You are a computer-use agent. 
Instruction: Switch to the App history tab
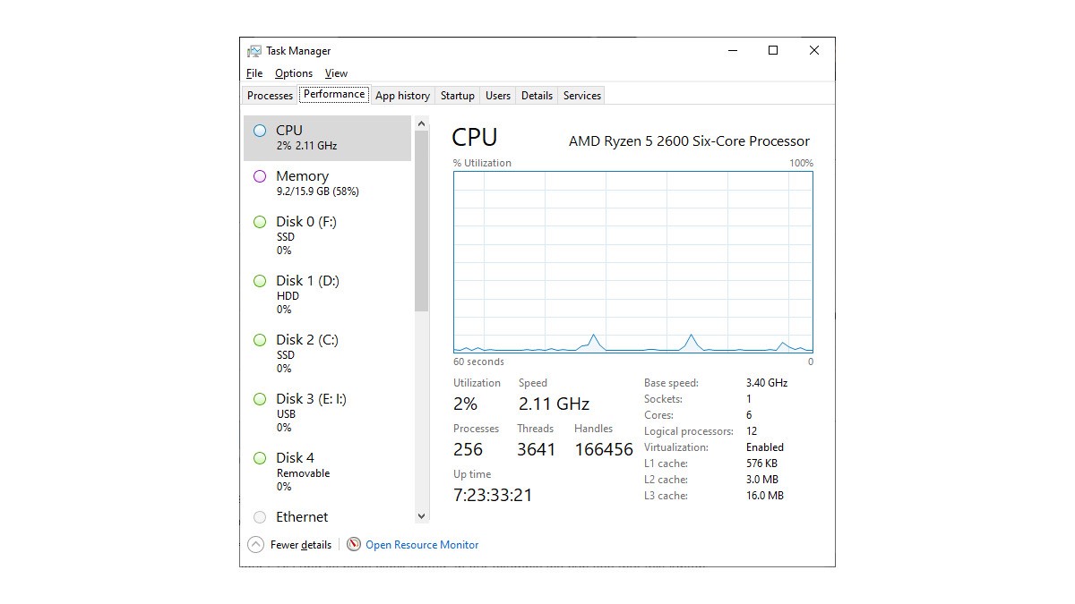(402, 96)
